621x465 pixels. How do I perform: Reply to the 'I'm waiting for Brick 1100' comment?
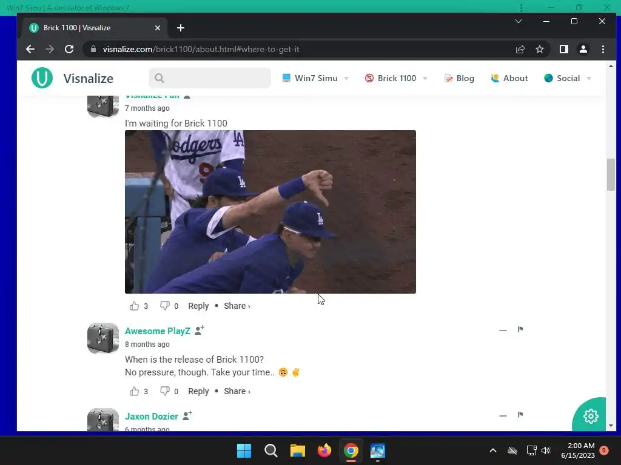[198, 306]
